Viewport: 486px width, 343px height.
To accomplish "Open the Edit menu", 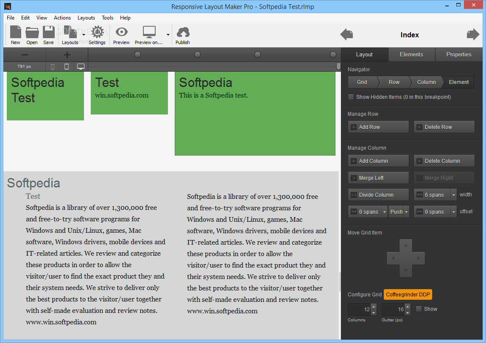I will point(25,18).
